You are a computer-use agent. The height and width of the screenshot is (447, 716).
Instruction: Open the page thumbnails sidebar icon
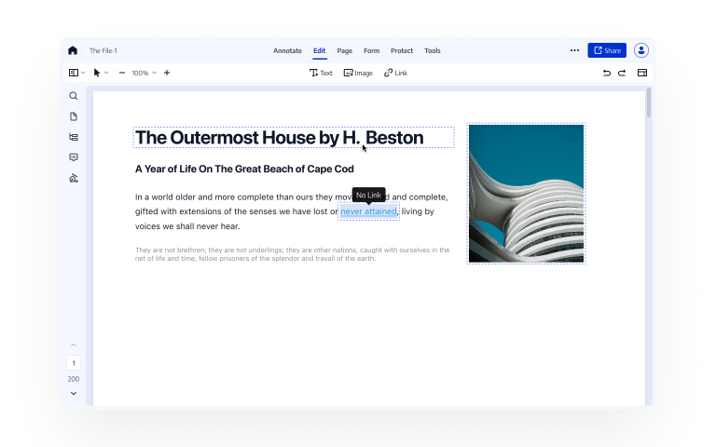(x=74, y=116)
